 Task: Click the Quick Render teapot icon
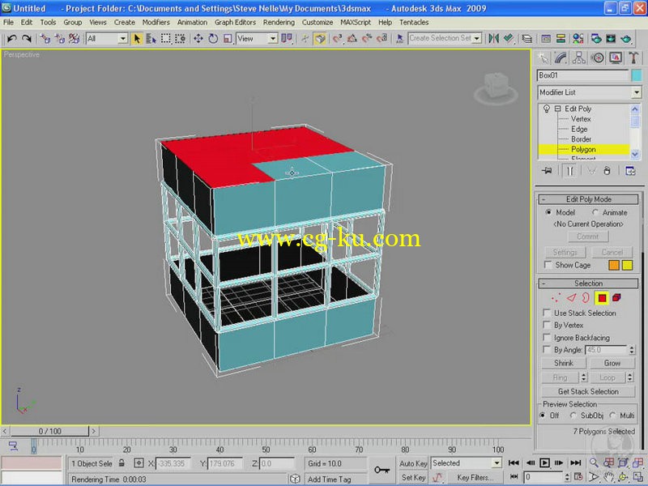(626, 39)
